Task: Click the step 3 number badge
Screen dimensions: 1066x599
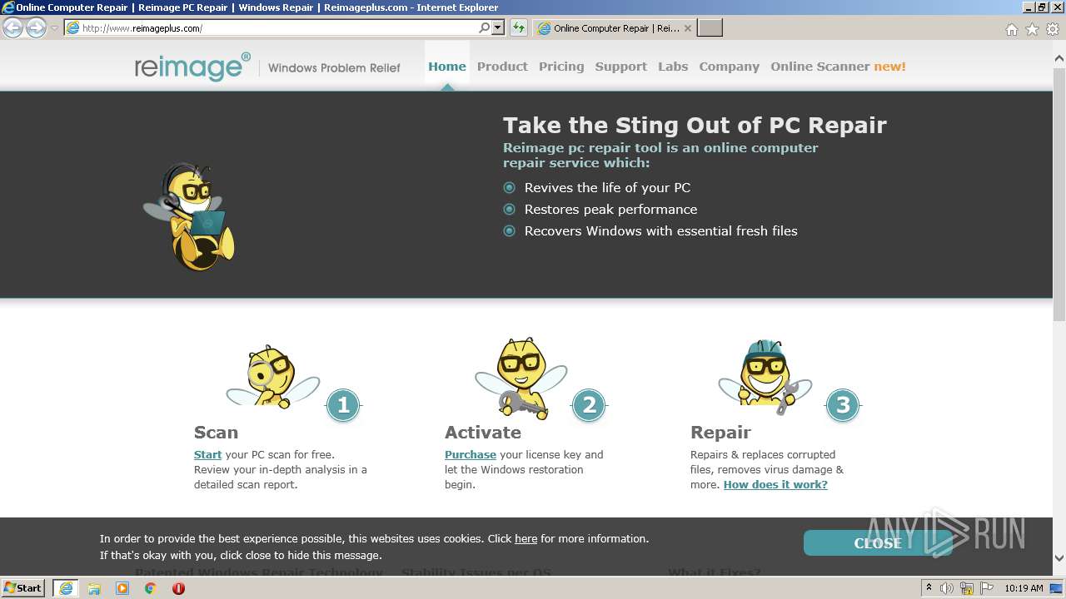Action: [843, 405]
